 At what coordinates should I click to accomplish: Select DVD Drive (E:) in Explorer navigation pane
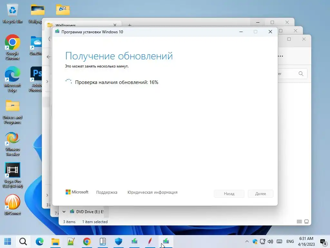(87, 212)
